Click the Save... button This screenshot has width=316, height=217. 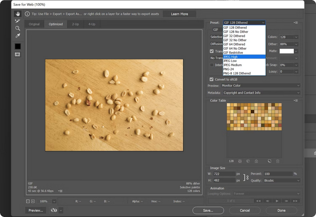pyautogui.click(x=208, y=211)
